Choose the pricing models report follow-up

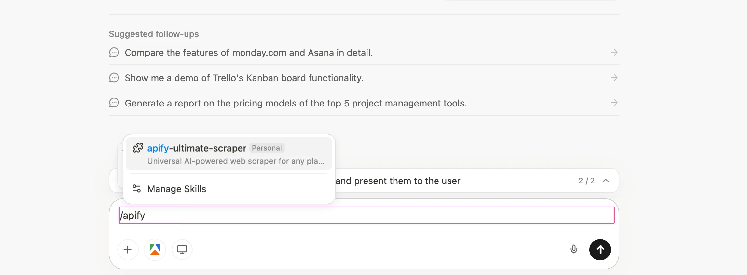[364, 103]
